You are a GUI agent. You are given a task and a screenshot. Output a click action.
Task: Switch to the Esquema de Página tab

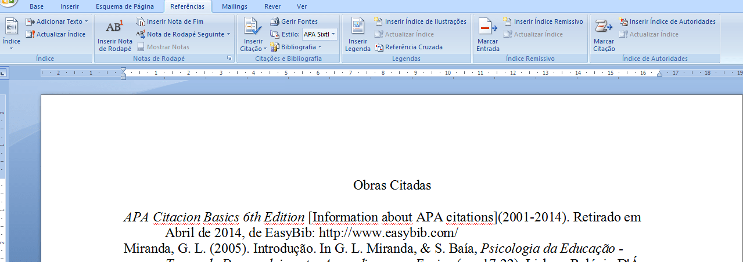pos(125,6)
